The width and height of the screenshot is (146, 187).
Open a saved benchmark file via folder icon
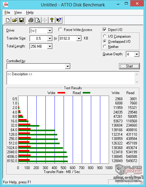click(x=15, y=20)
